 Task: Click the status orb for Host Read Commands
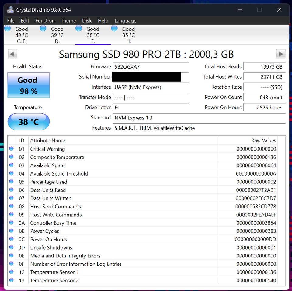tap(11, 206)
